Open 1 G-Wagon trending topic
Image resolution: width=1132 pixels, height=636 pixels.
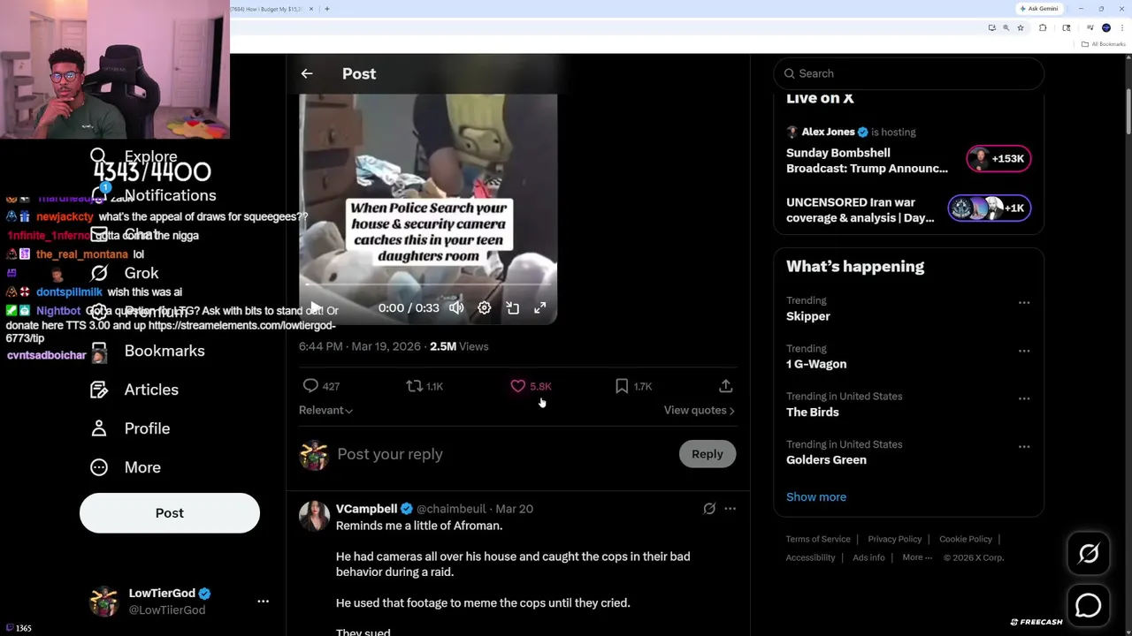[816, 364]
